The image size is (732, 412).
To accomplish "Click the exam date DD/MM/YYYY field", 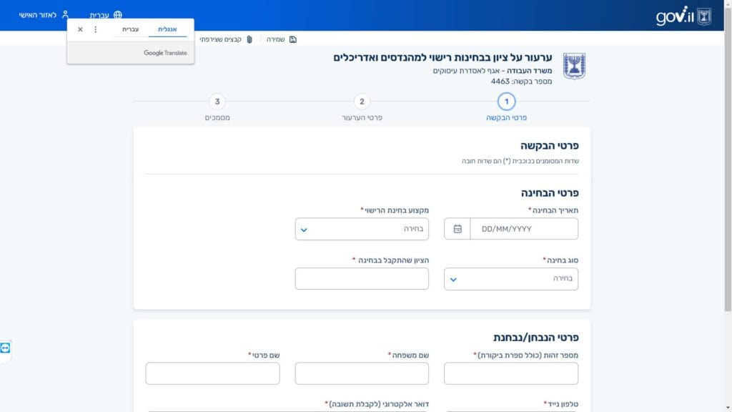I will coord(523,229).
